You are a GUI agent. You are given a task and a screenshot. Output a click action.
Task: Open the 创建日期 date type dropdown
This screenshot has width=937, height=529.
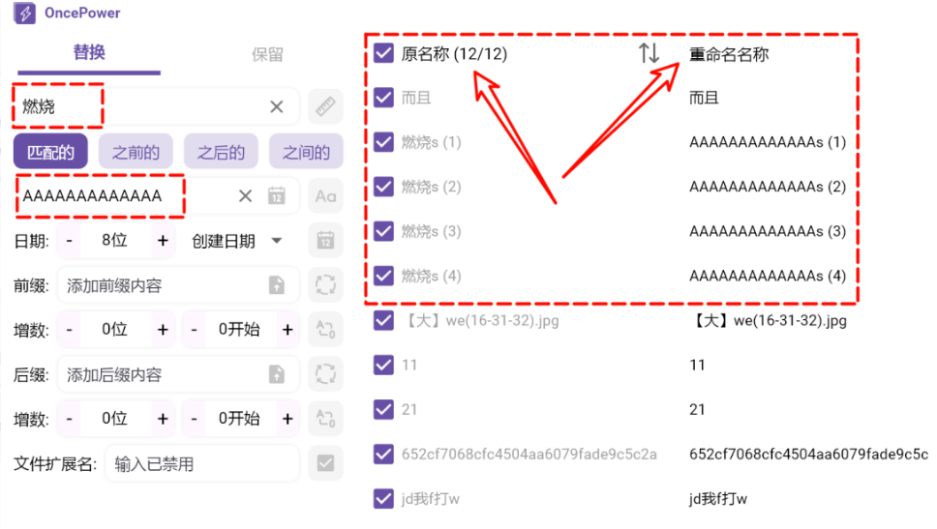[x=236, y=241]
